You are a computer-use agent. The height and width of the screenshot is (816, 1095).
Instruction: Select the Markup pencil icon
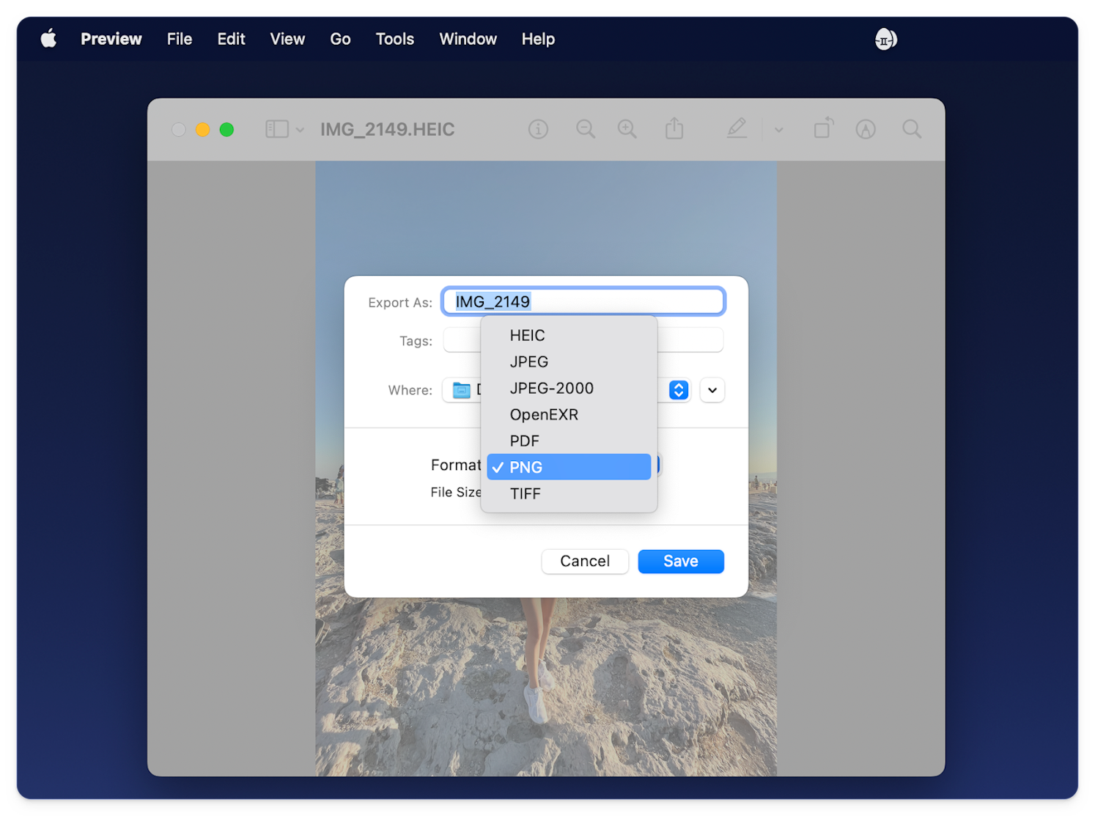click(x=737, y=129)
